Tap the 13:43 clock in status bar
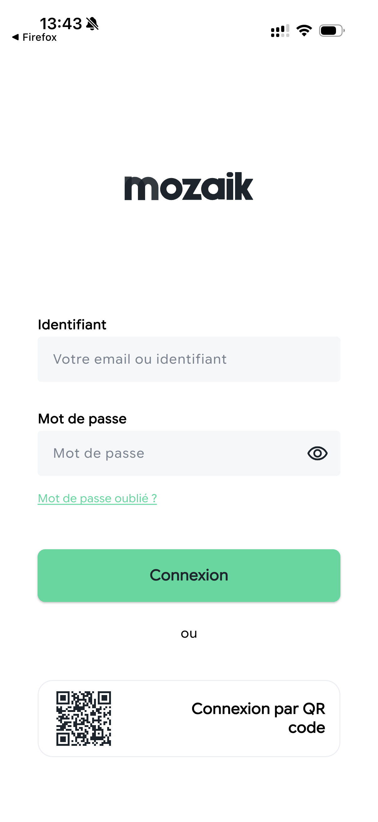This screenshot has width=378, height=822. (x=60, y=24)
